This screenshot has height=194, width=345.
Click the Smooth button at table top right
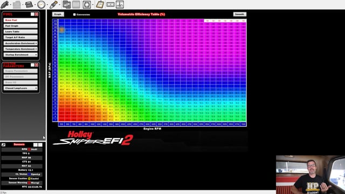pos(239,15)
